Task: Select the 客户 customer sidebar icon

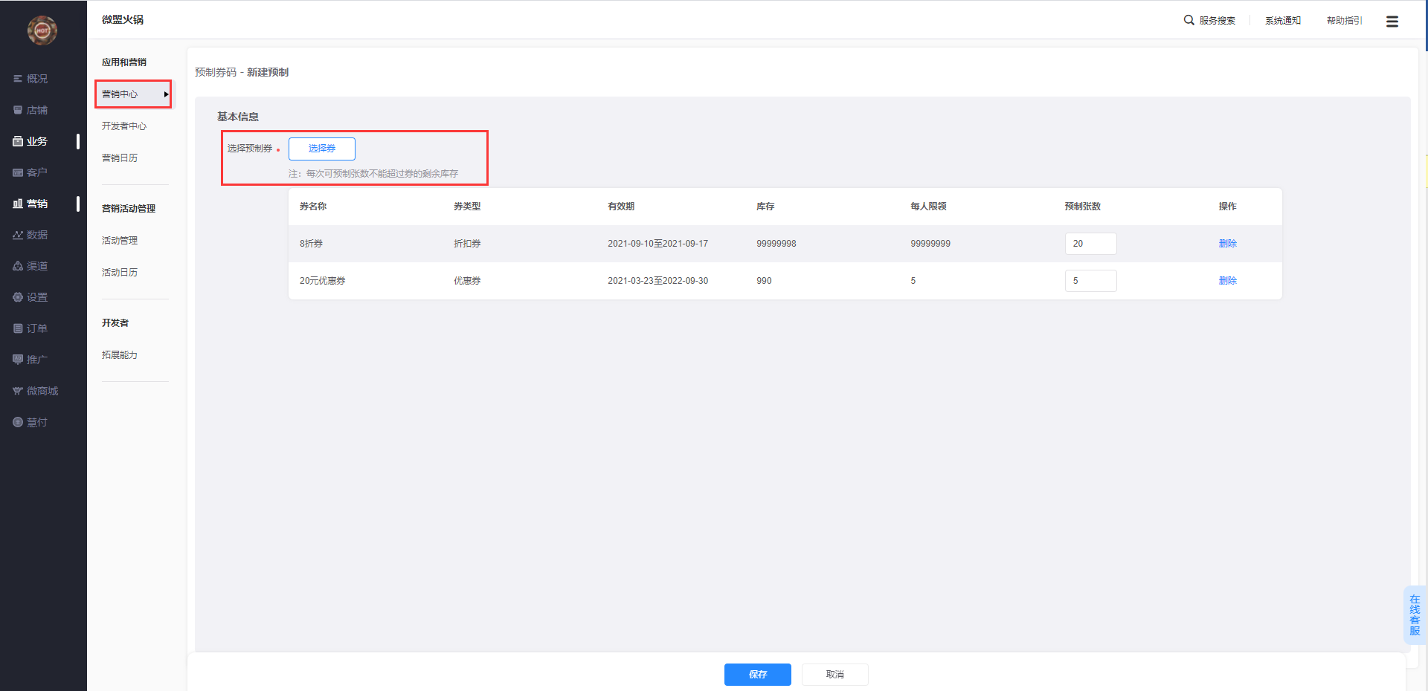Action: [18, 172]
